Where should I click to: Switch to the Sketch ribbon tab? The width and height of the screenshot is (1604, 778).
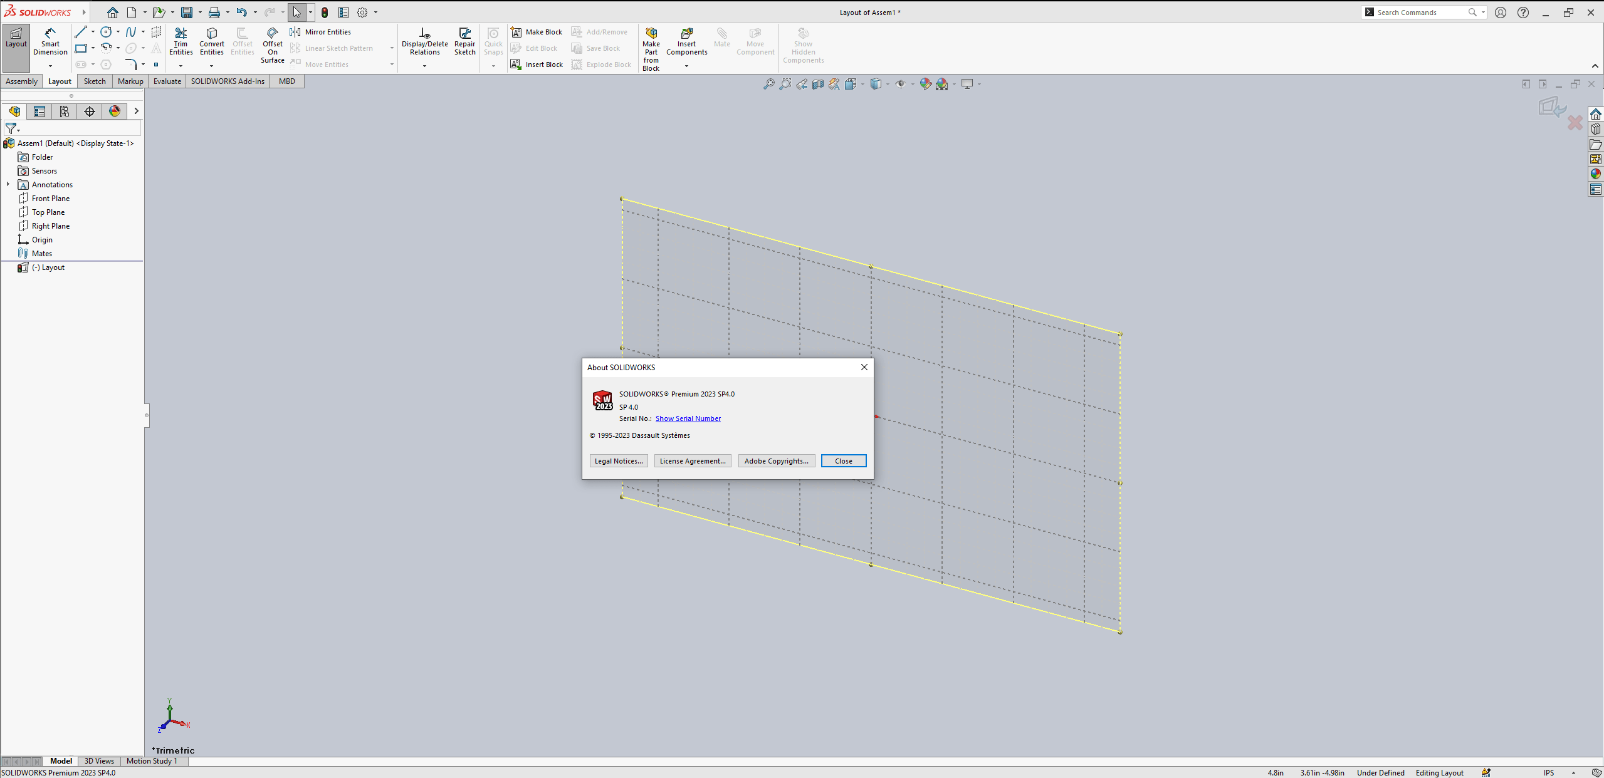[x=95, y=81]
